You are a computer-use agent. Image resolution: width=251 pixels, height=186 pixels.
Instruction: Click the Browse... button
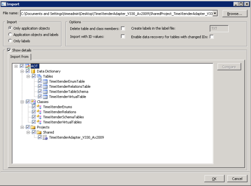pyautogui.click(x=235, y=14)
